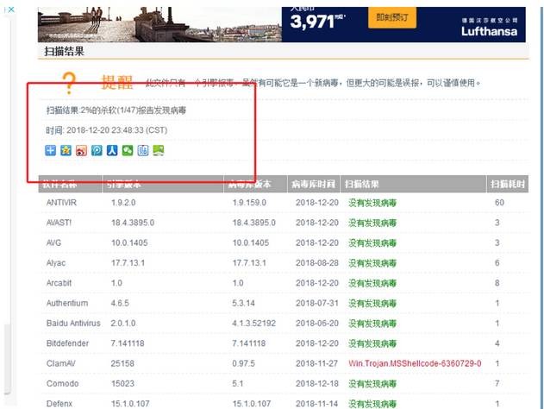The height and width of the screenshot is (409, 544).
Task: Select the Baidu Antivirus row name
Action: coord(73,323)
